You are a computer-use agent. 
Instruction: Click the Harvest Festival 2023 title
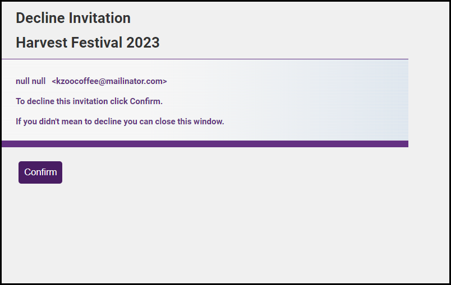point(88,43)
